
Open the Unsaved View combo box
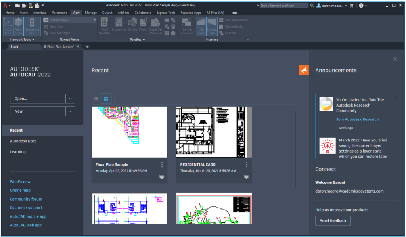point(70,20)
